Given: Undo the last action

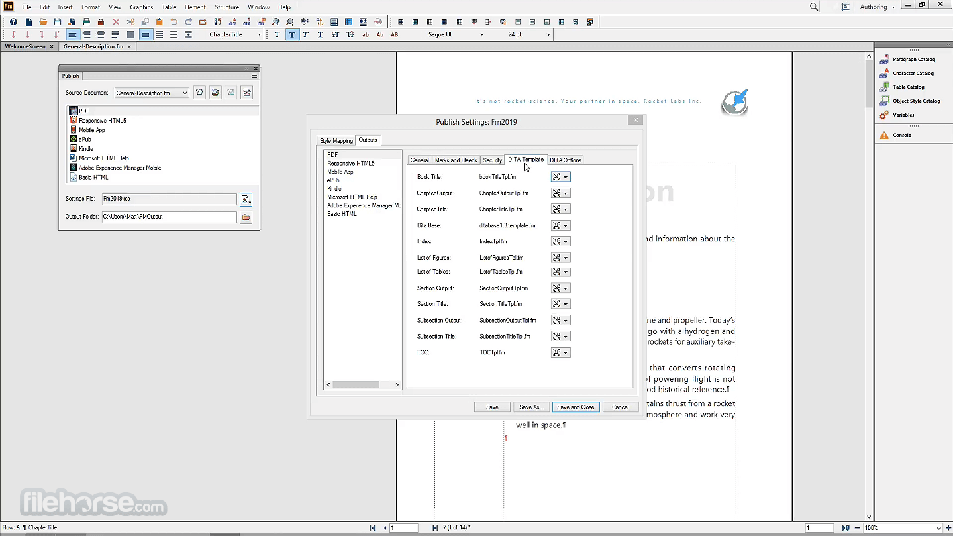Looking at the screenshot, I should (x=174, y=22).
